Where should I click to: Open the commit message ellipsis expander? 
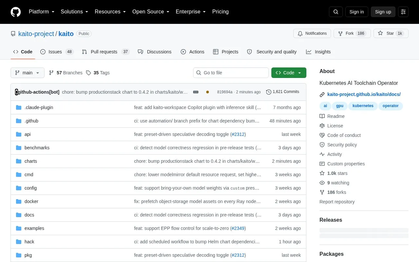[x=196, y=92]
